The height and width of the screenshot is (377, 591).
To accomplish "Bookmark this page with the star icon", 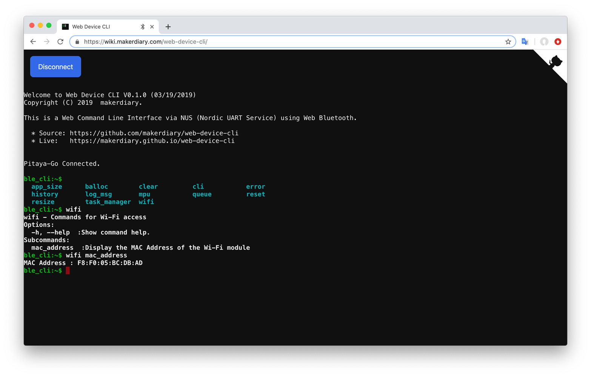I will coord(508,42).
